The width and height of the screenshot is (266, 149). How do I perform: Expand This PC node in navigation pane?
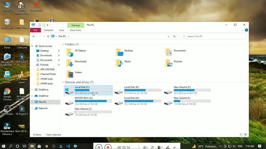32,102
